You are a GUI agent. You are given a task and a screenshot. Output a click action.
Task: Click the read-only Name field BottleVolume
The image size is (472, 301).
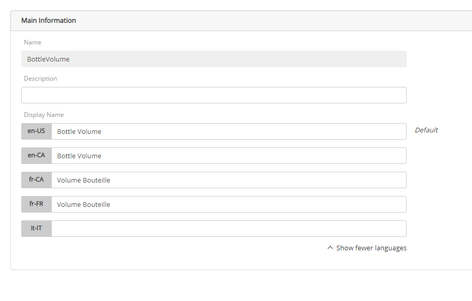[x=213, y=59]
